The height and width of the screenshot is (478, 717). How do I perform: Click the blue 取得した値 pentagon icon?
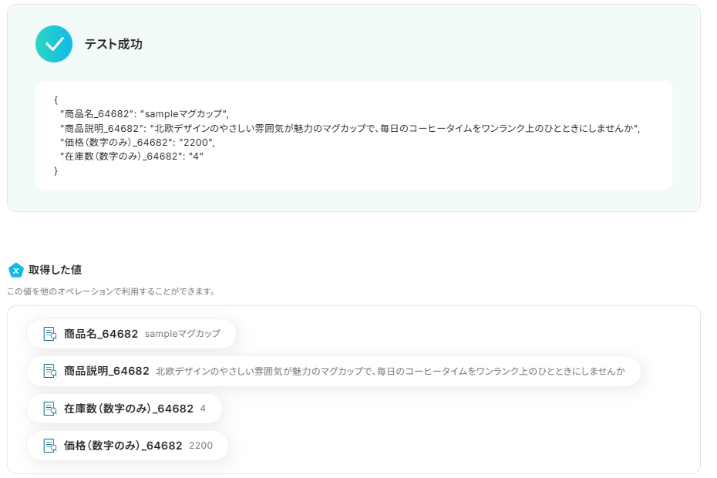pos(15,270)
